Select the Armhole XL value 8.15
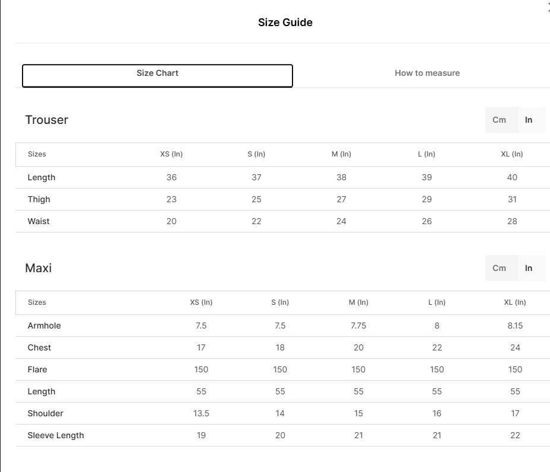This screenshot has width=550, height=472. [515, 326]
